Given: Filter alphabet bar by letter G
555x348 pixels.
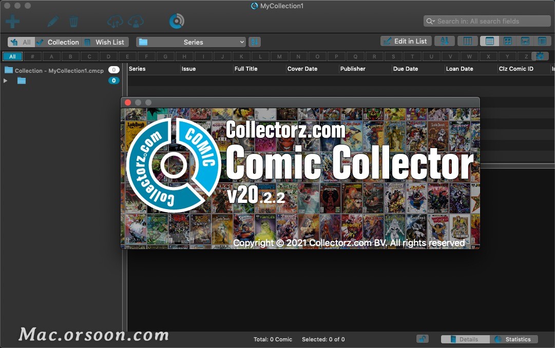Looking at the screenshot, I should click(x=165, y=56).
